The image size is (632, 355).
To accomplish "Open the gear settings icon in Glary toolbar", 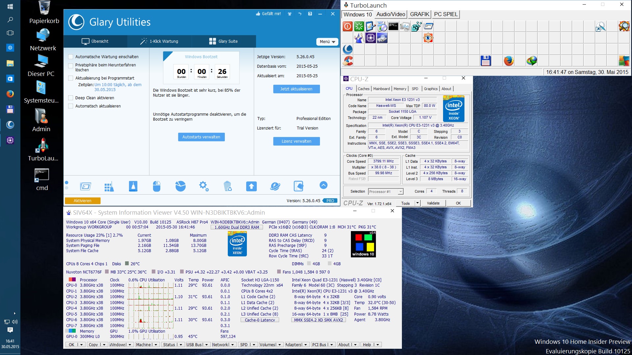I will point(204,186).
